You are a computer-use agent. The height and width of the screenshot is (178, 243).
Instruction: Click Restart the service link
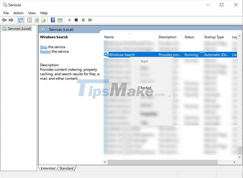point(45,51)
